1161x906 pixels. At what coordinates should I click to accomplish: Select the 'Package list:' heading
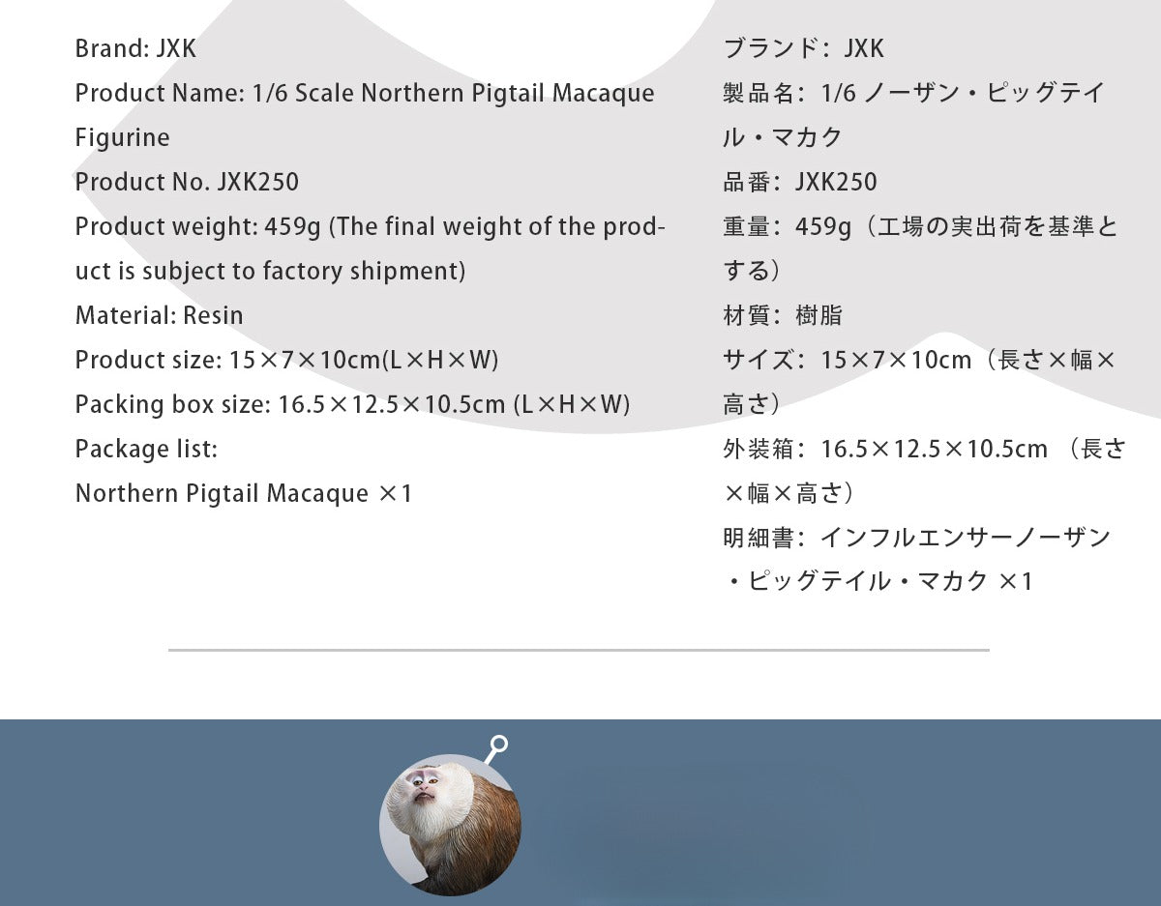coord(146,449)
